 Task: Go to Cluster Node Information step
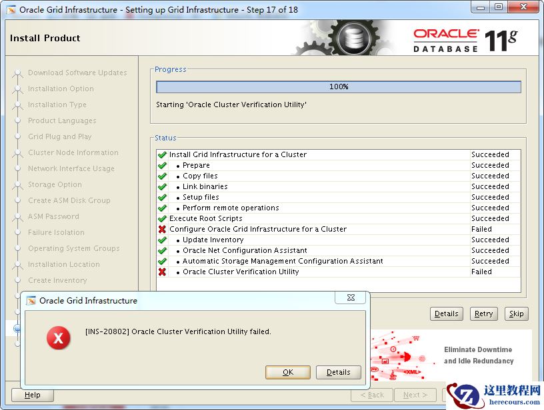click(x=73, y=152)
